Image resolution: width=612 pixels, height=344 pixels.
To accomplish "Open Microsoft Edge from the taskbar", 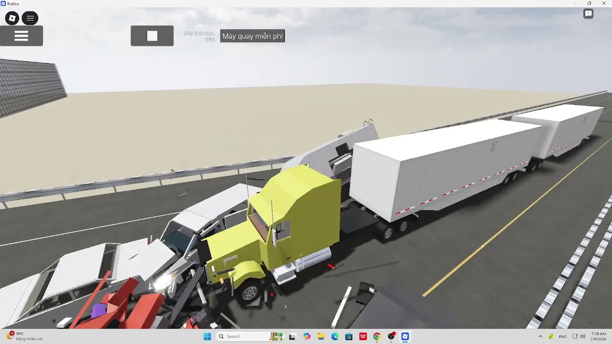I will pos(335,336).
